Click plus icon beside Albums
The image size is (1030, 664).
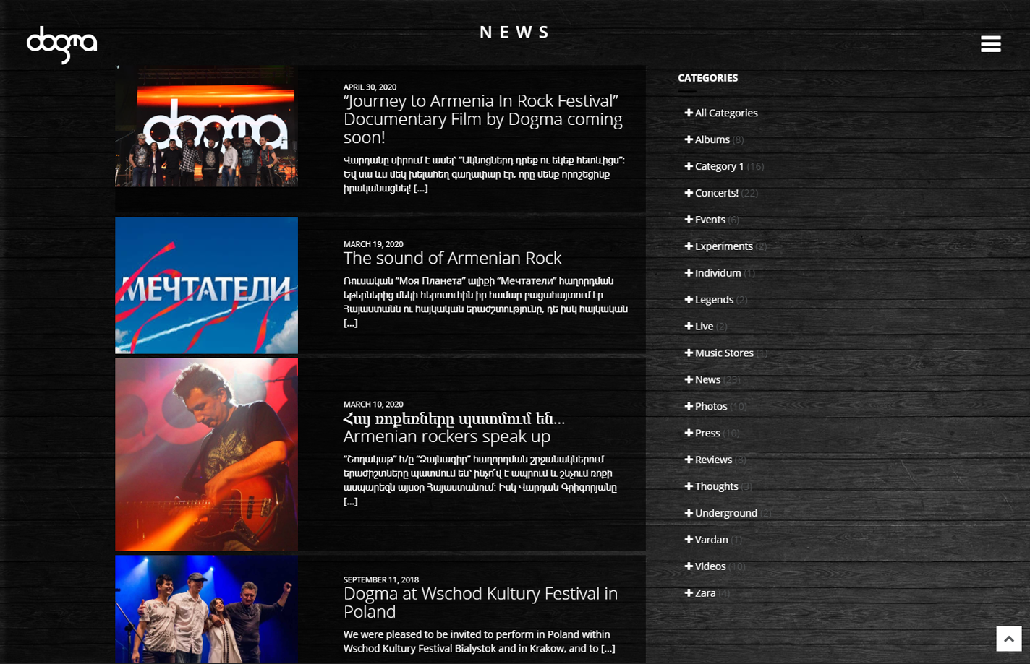tap(689, 139)
